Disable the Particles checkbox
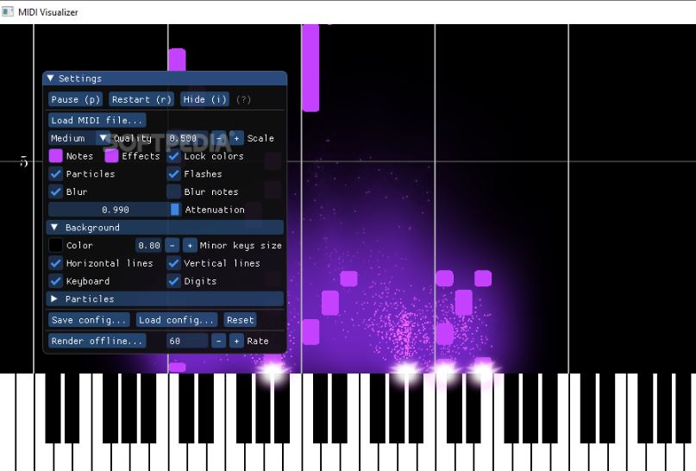This screenshot has height=471, width=696. (55, 173)
